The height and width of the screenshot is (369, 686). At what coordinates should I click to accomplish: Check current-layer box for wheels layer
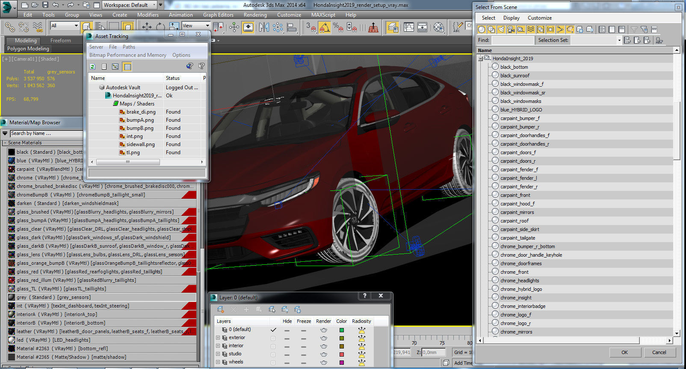point(273,363)
